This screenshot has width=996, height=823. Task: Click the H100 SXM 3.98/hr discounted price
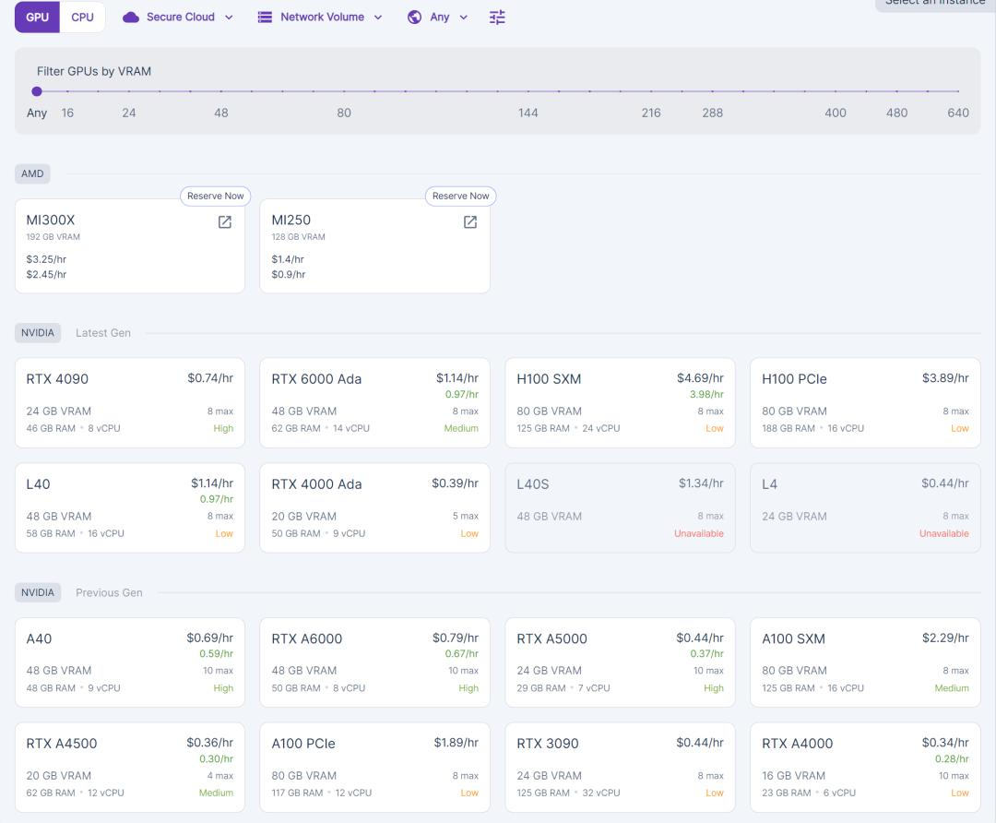pos(706,394)
